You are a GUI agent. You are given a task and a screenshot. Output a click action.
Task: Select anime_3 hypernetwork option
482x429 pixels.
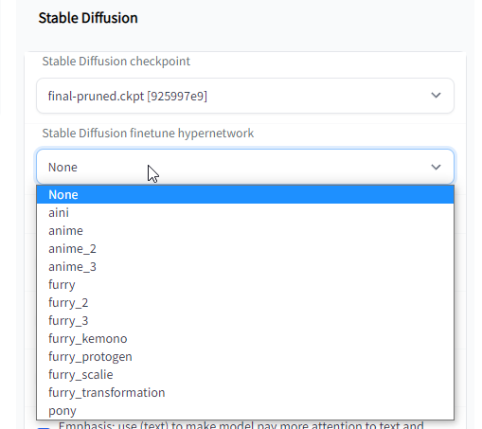[245, 266]
